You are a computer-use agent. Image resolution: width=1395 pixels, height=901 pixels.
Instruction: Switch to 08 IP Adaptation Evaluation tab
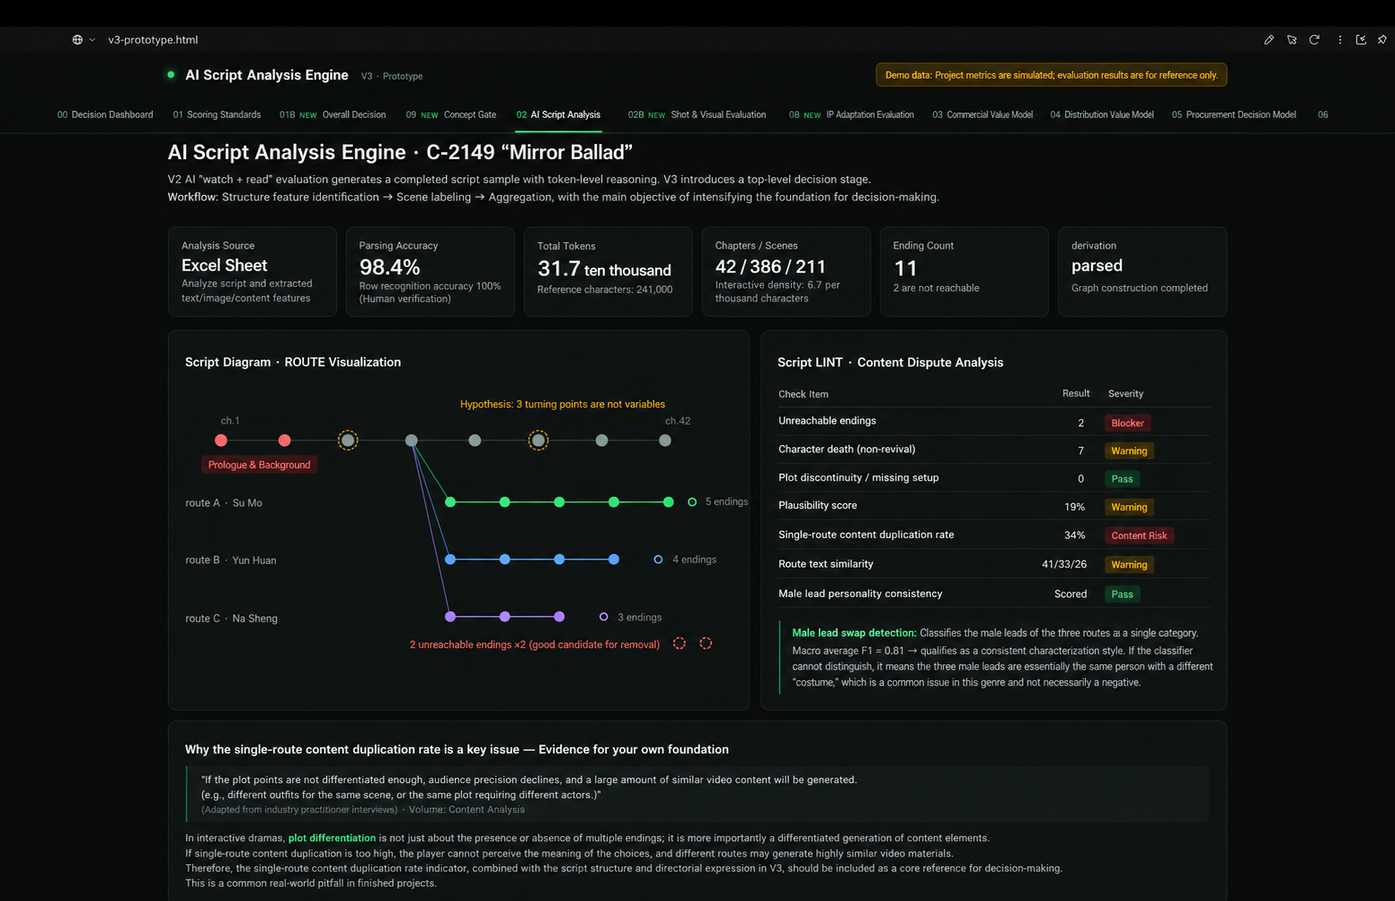851,114
